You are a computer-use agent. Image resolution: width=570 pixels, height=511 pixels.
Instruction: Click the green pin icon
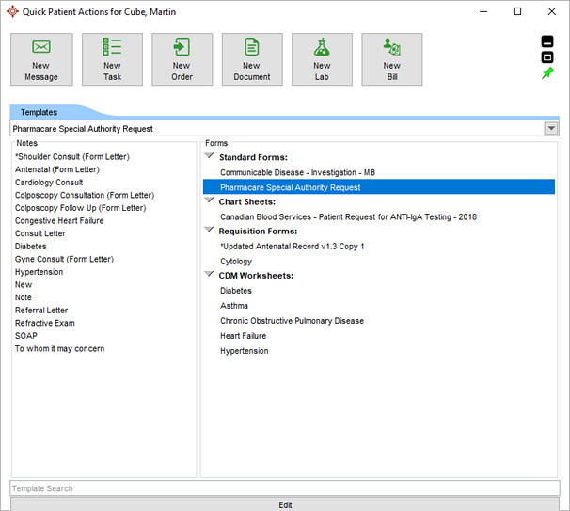pos(548,73)
